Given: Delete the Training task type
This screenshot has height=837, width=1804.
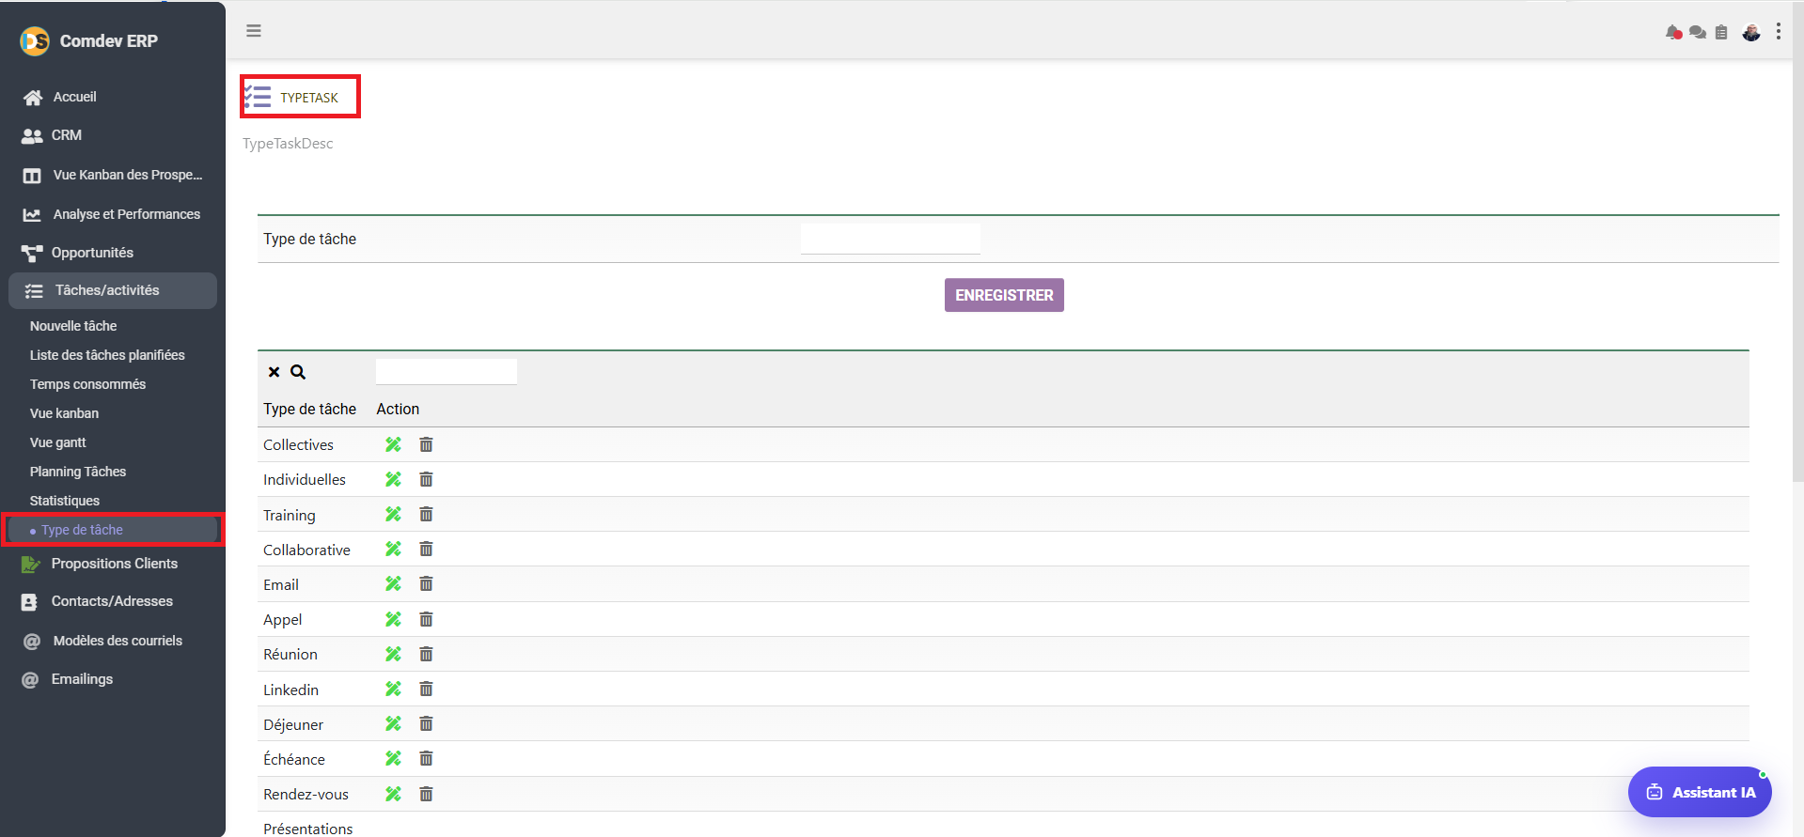Looking at the screenshot, I should click(426, 514).
